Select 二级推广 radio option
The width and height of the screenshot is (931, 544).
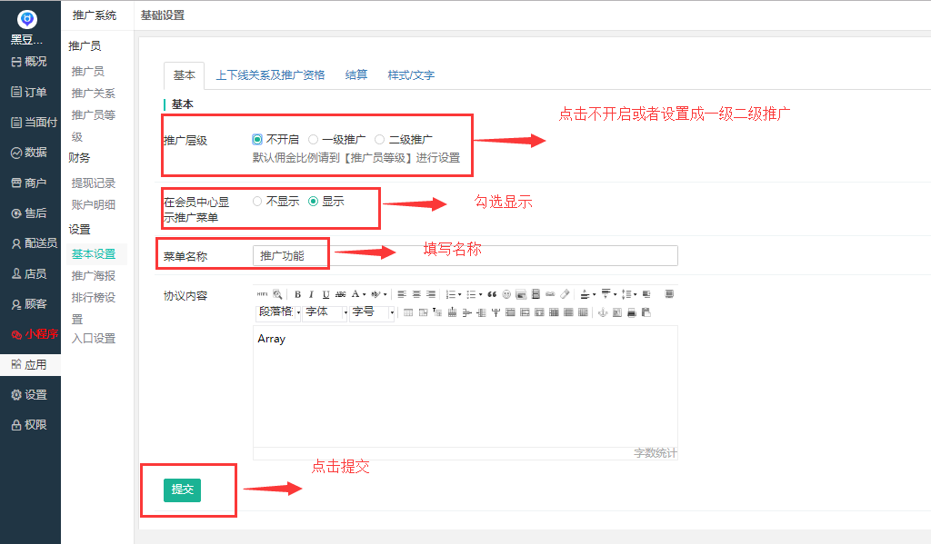(x=379, y=140)
